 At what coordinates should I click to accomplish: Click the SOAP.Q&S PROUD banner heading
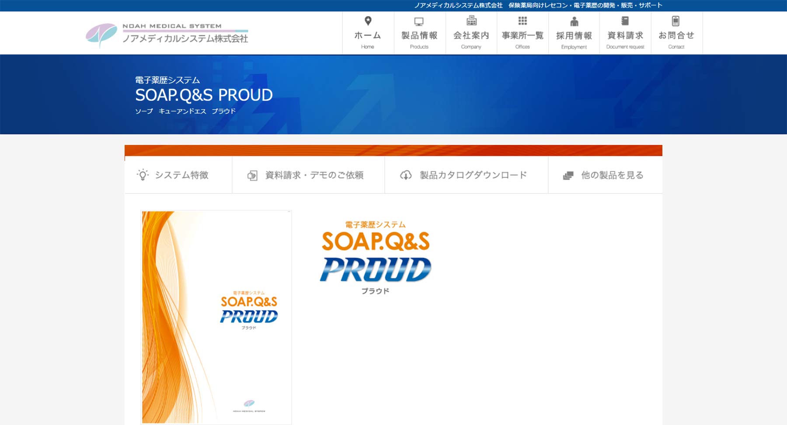click(x=204, y=95)
